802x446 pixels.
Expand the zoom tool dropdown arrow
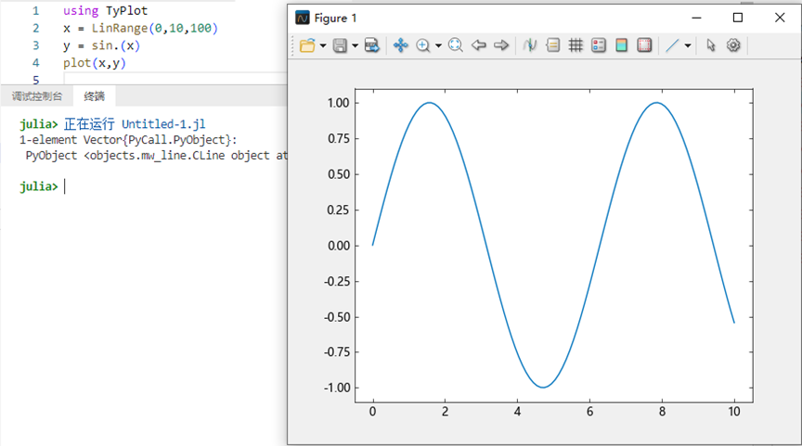(438, 45)
